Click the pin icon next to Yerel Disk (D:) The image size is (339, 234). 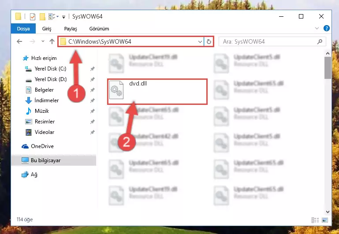pyautogui.click(x=92, y=79)
